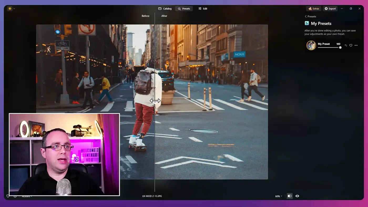The height and width of the screenshot is (207, 368).
Task: Toggle the before/after split view icon
Action: (x=289, y=196)
